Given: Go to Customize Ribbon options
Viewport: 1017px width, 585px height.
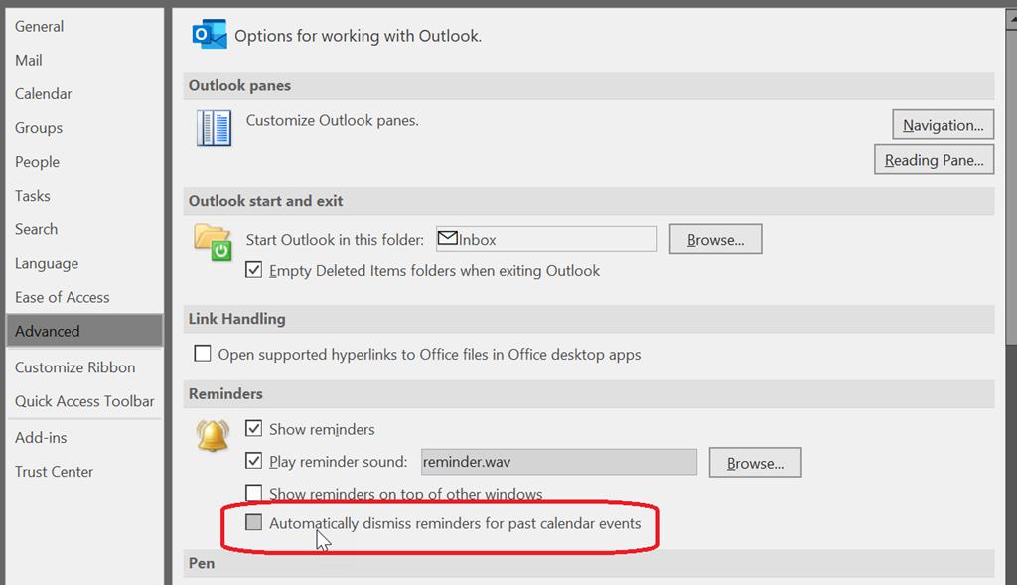Looking at the screenshot, I should tap(75, 367).
